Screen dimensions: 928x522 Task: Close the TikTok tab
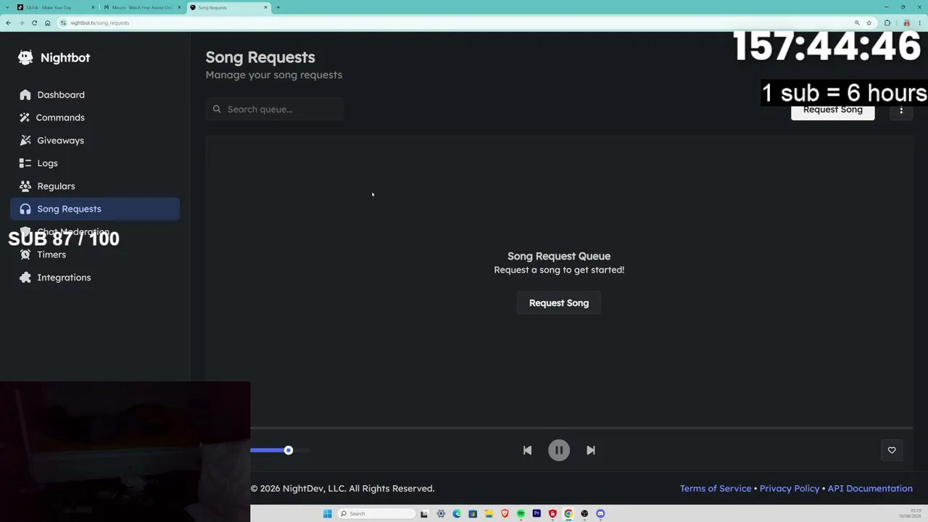tap(93, 7)
